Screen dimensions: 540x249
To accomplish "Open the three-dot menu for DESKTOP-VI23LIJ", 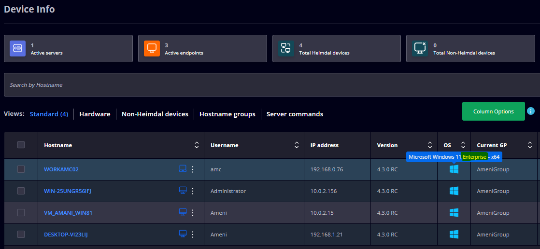I will [193, 235].
